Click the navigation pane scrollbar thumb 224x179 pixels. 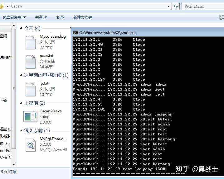tap(14, 88)
